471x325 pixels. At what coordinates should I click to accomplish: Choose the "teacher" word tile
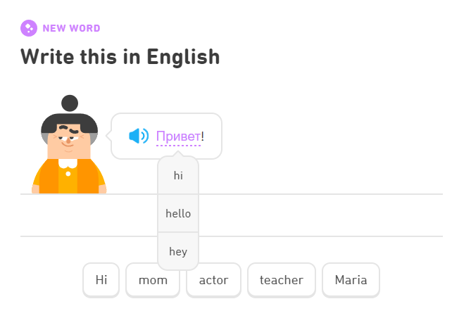pyautogui.click(x=281, y=280)
